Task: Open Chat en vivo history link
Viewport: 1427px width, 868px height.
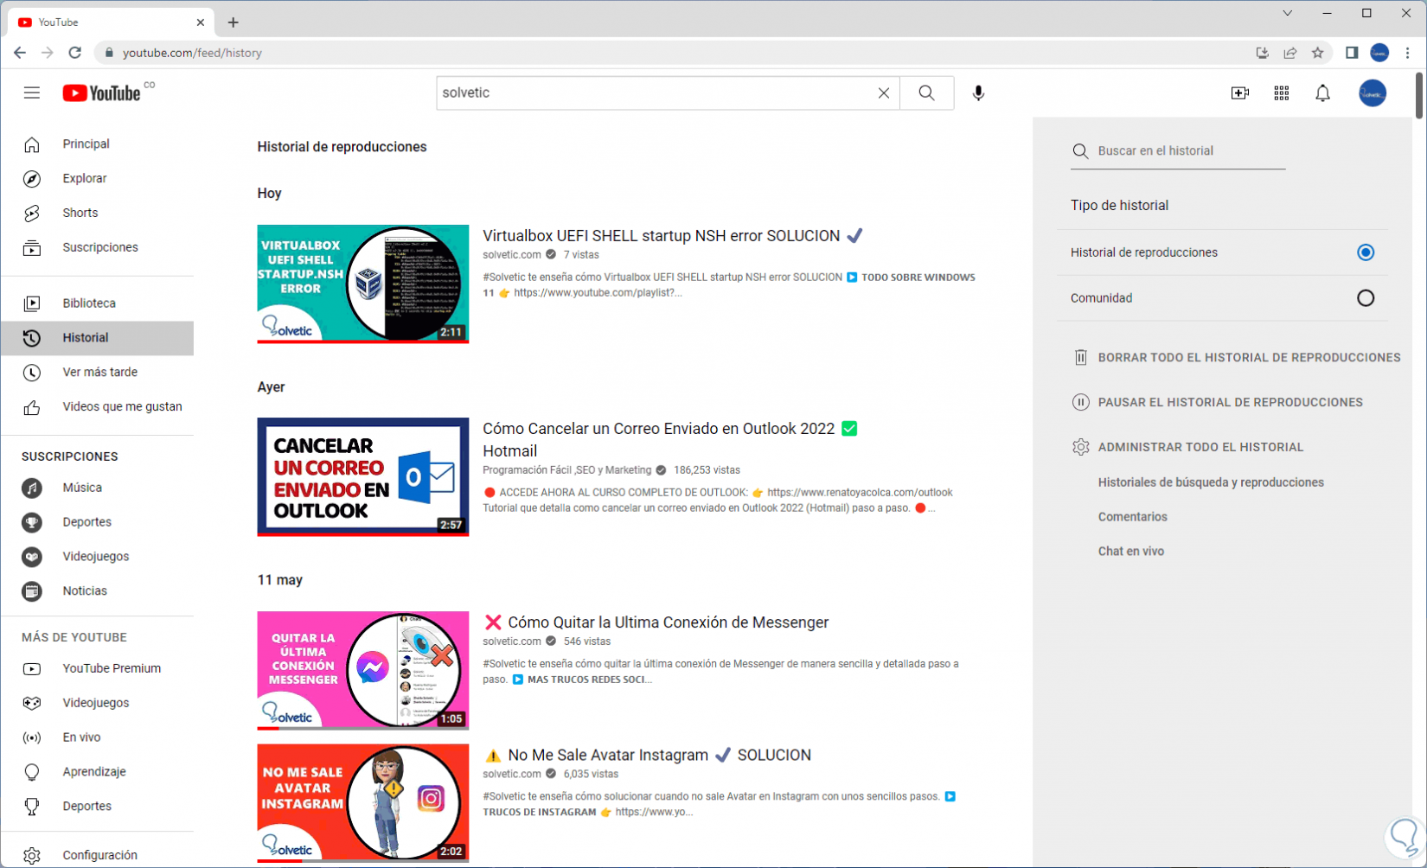Action: coord(1130,552)
